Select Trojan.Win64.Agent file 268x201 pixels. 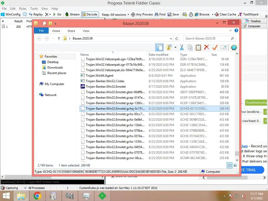pyautogui.click(x=154, y=76)
